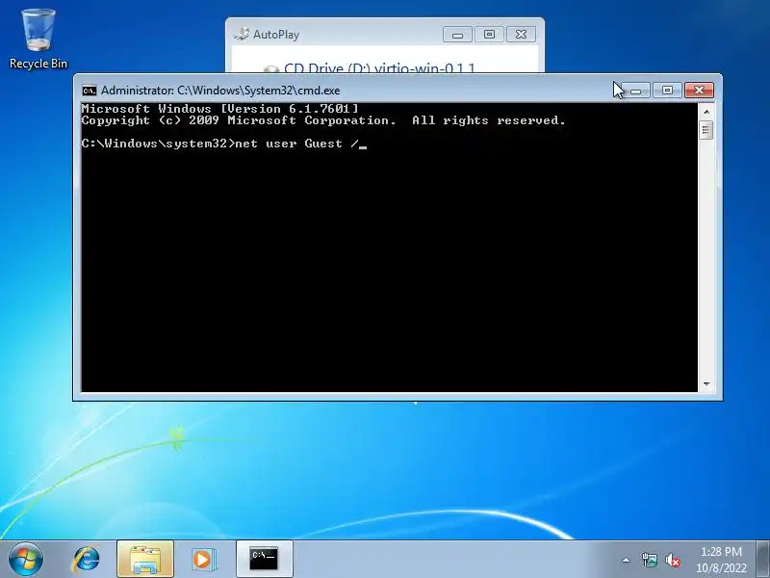Click the Show desktop strip

click(762, 560)
